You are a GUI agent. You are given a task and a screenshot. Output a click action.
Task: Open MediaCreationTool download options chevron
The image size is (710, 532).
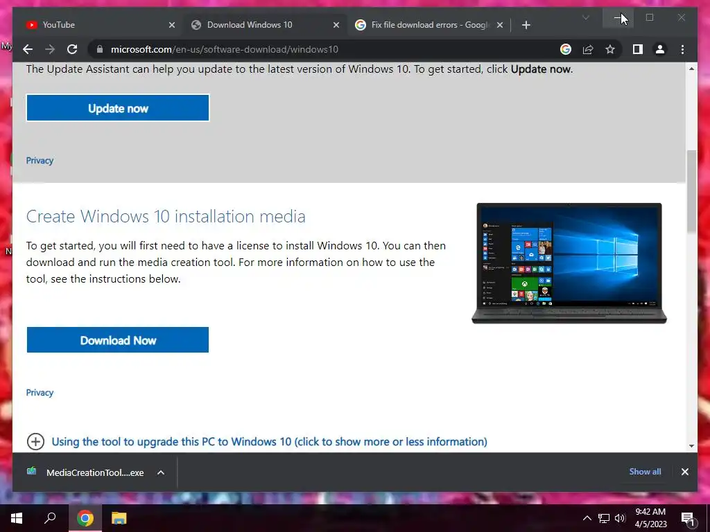(161, 472)
